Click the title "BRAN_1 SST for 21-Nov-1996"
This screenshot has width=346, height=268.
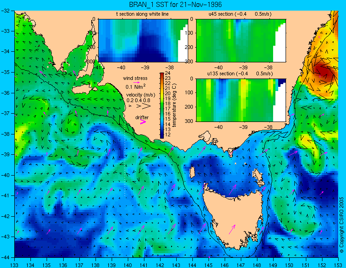point(175,5)
